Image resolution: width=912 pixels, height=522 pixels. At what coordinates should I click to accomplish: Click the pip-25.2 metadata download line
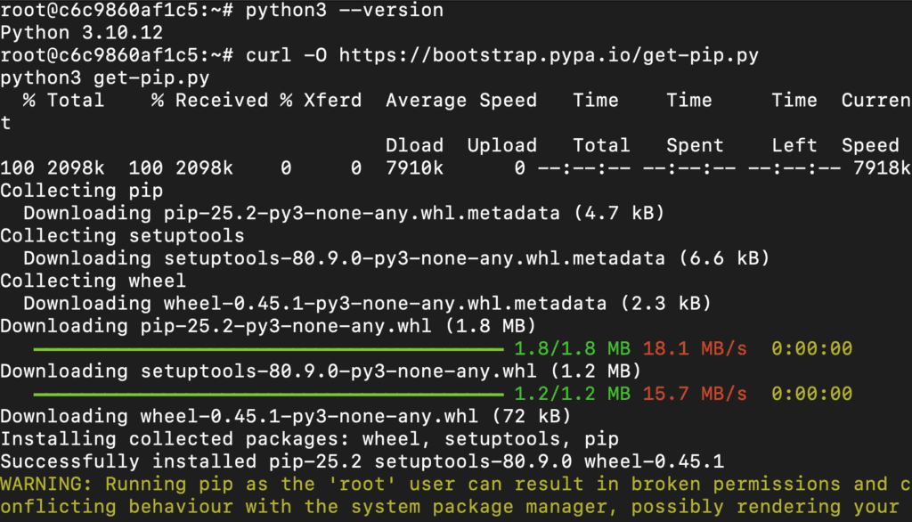(x=344, y=213)
